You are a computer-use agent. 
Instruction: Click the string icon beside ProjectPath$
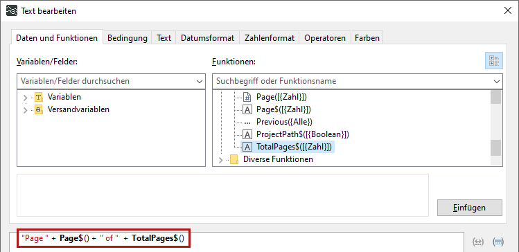tap(247, 134)
